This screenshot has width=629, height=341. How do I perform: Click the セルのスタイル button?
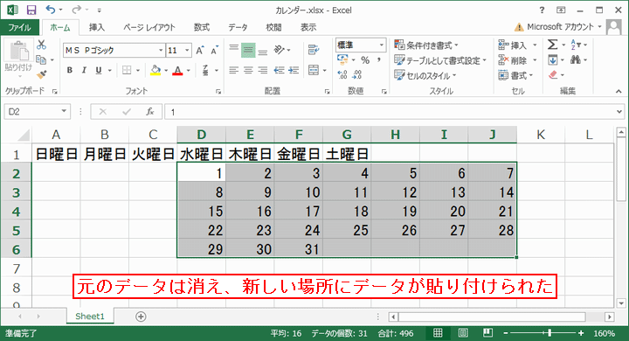425,75
